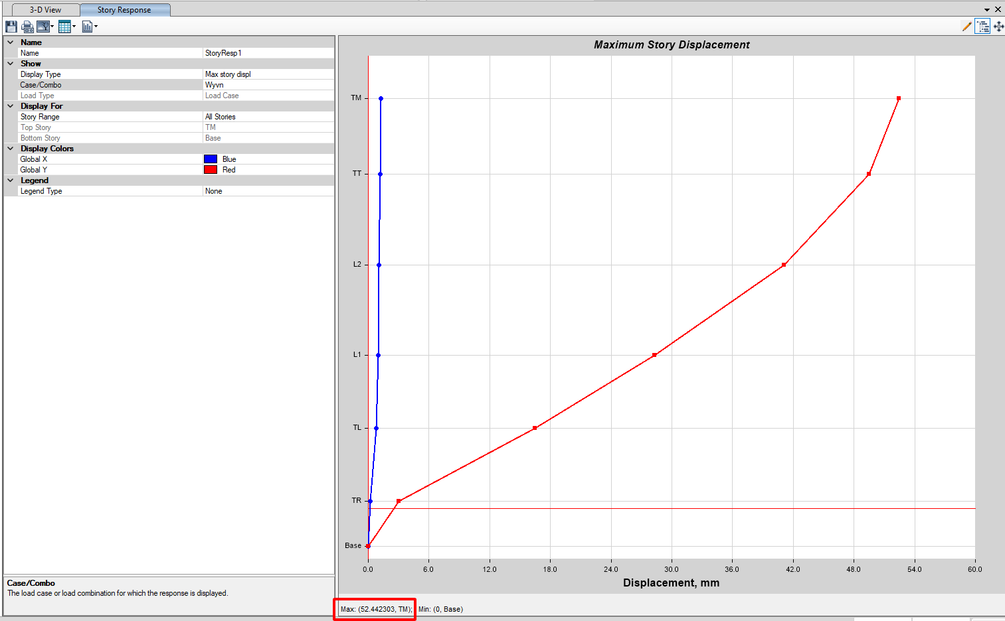Image resolution: width=1005 pixels, height=621 pixels.
Task: Click the save (floppy disk) toolbar icon
Action: [x=11, y=27]
